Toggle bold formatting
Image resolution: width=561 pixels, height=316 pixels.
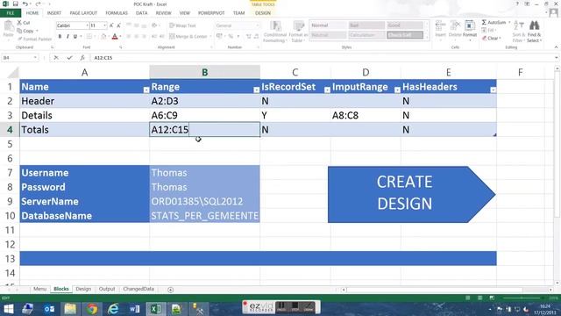click(60, 36)
